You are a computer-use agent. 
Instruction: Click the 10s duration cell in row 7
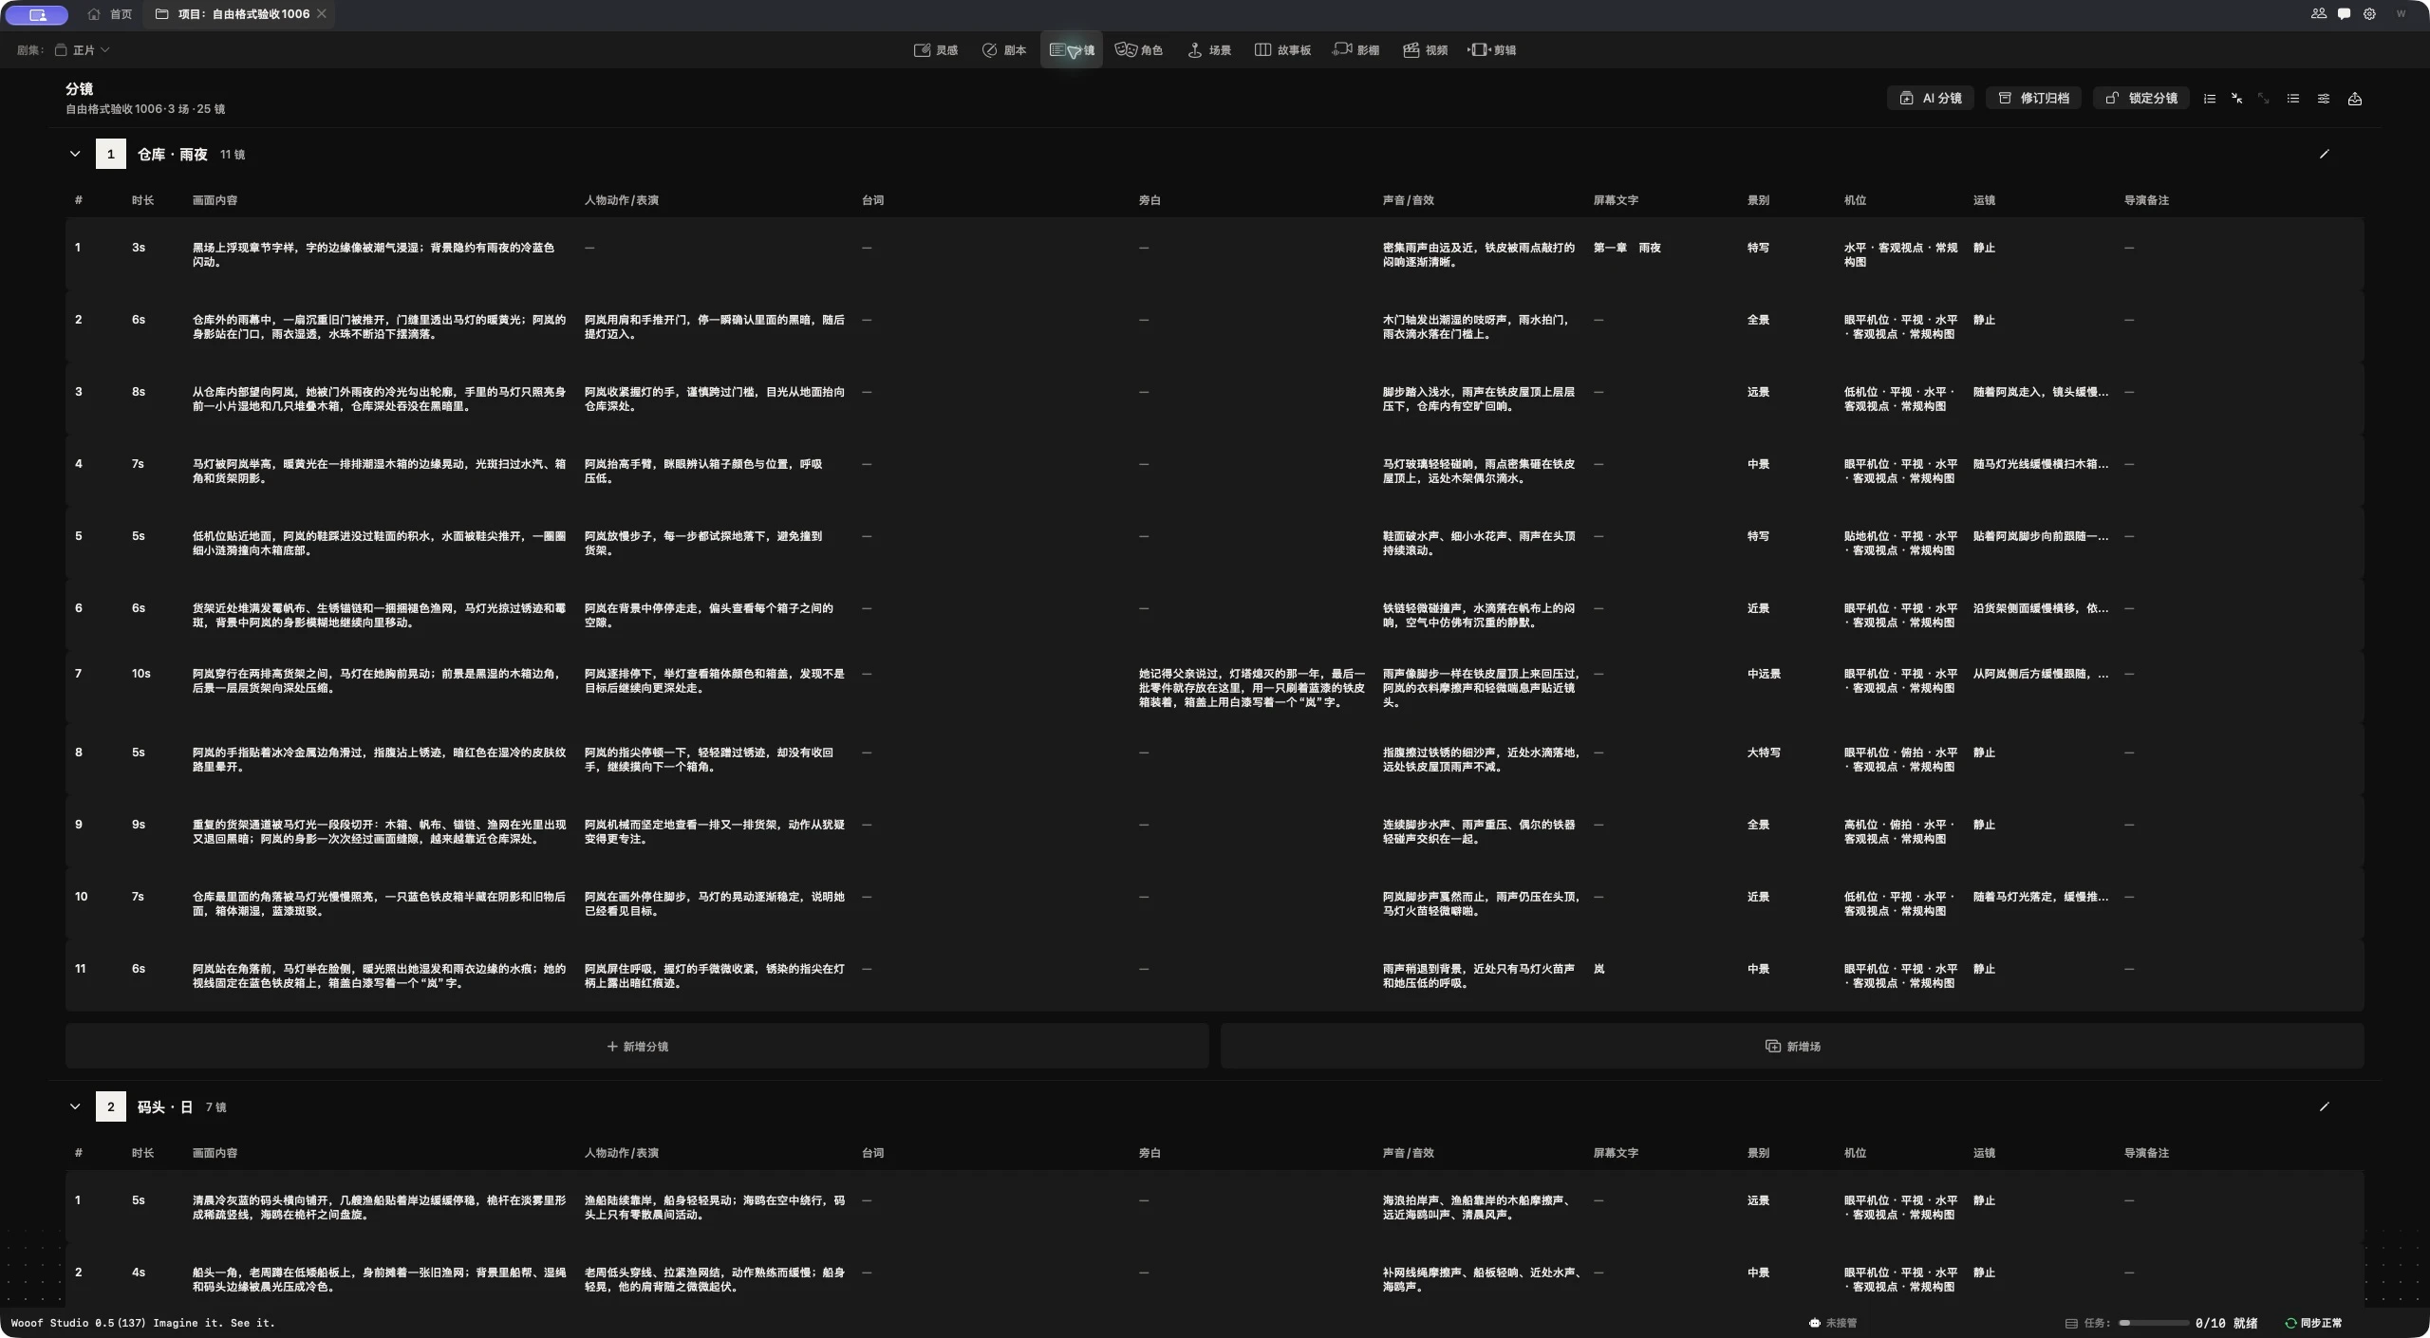click(141, 674)
